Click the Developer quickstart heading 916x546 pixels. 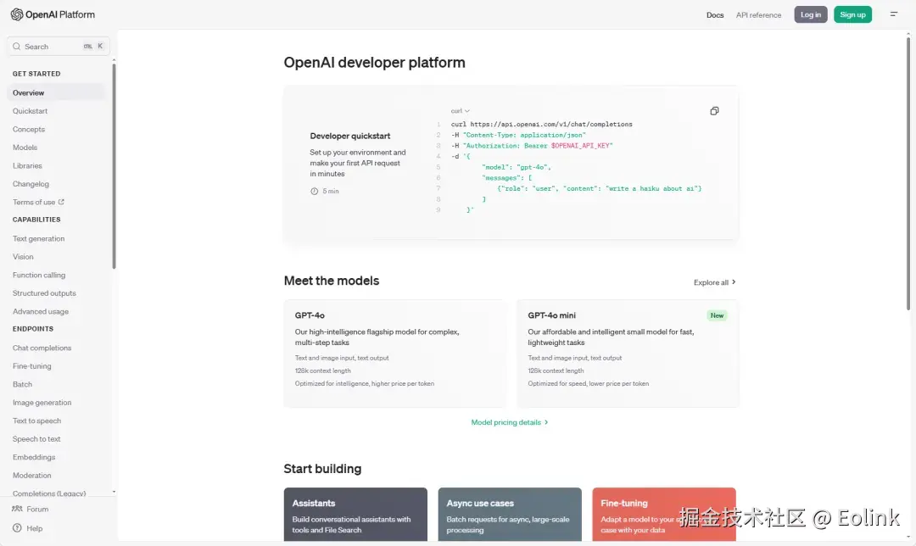[350, 136]
